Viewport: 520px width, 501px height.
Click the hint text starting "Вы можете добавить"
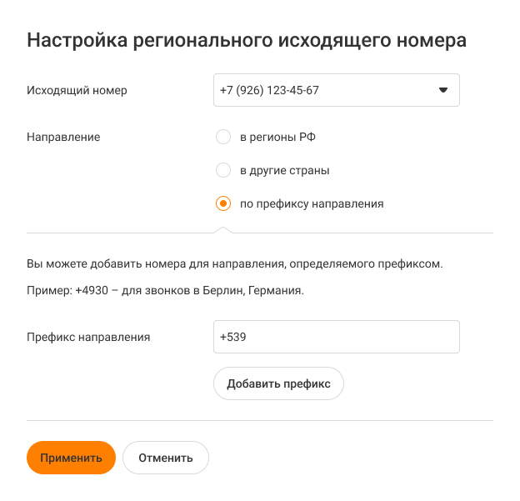pyautogui.click(x=234, y=265)
